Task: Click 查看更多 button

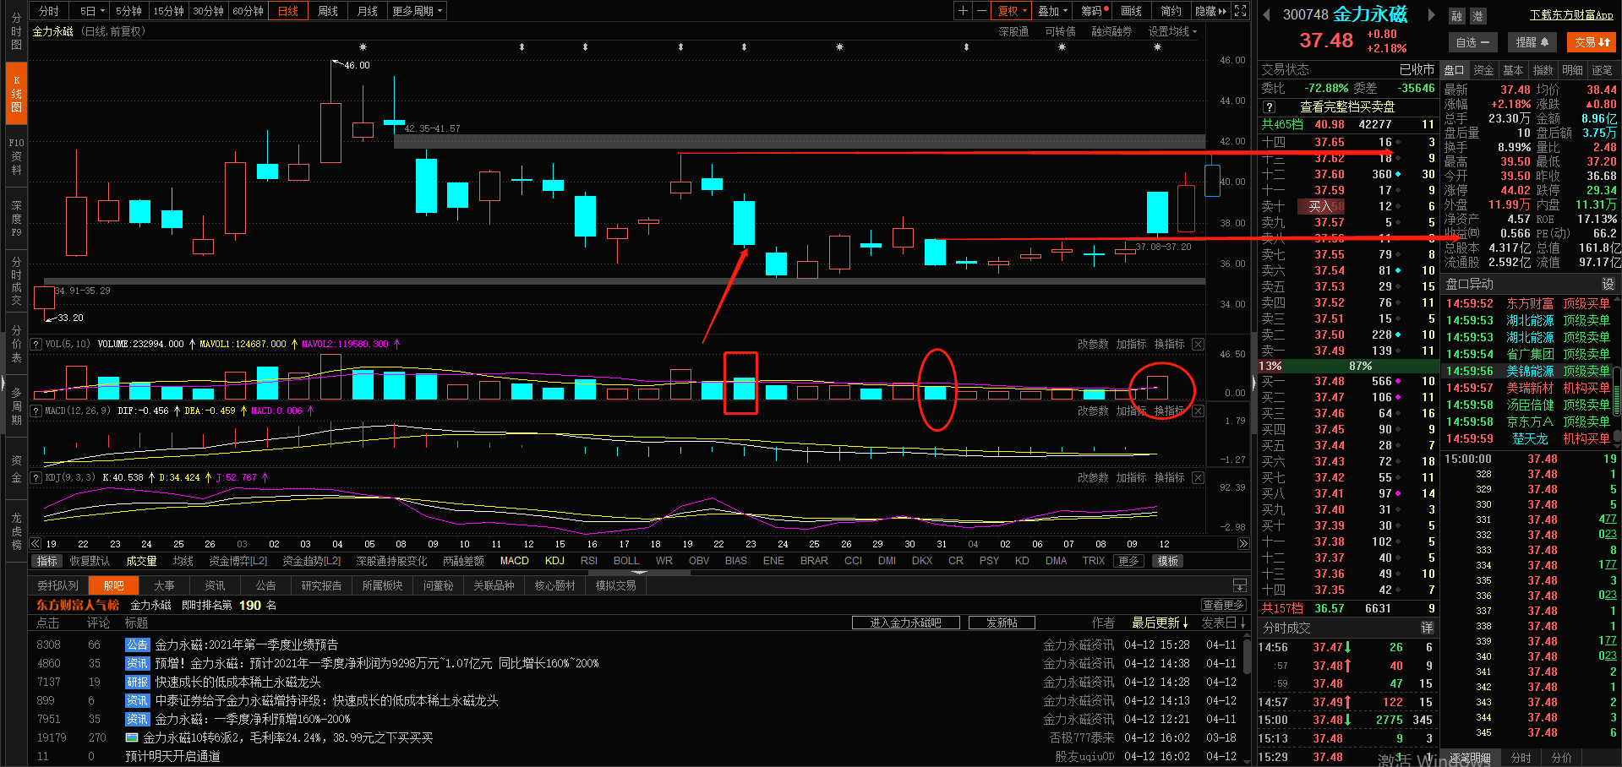Action: (x=1224, y=605)
